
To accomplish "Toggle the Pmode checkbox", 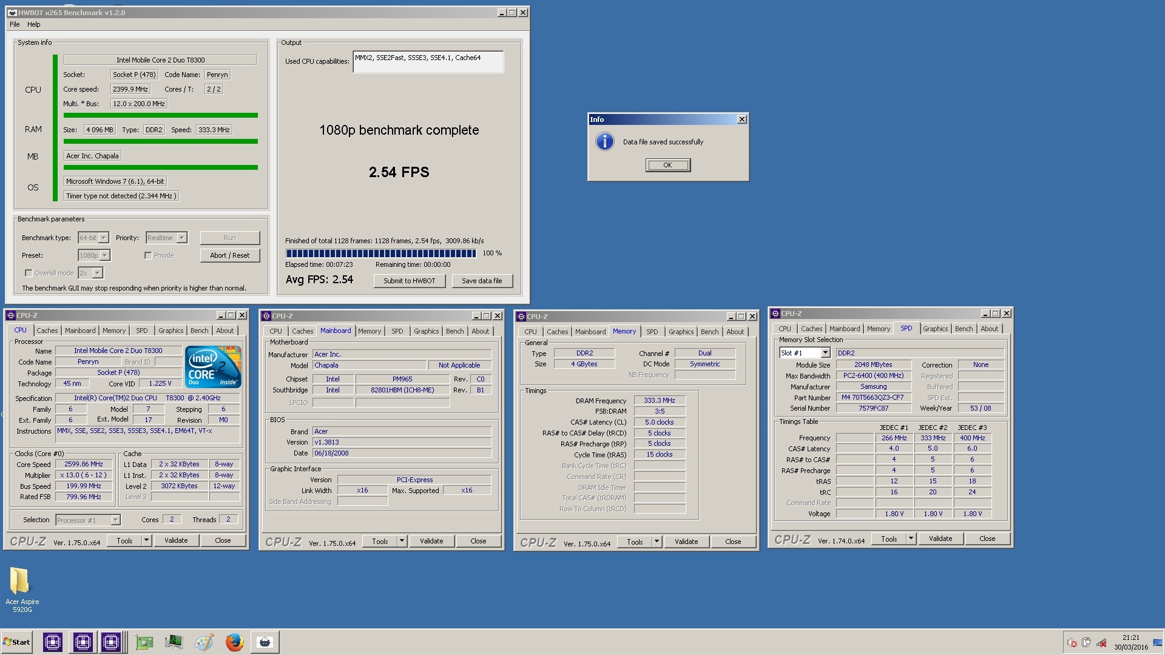I will click(147, 255).
